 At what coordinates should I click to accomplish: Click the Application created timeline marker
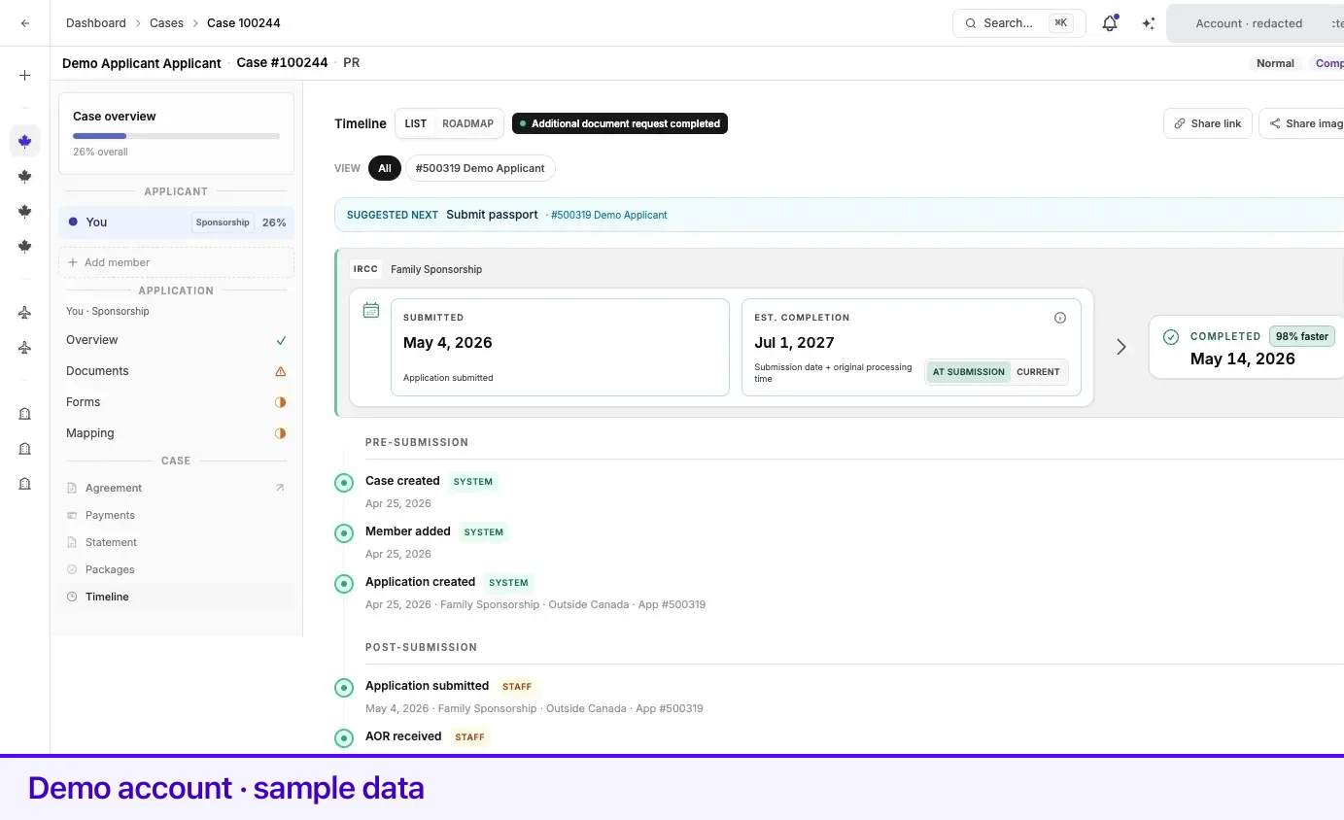344,584
